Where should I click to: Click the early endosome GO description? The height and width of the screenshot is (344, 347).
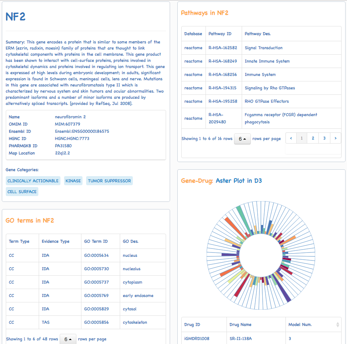click(138, 296)
